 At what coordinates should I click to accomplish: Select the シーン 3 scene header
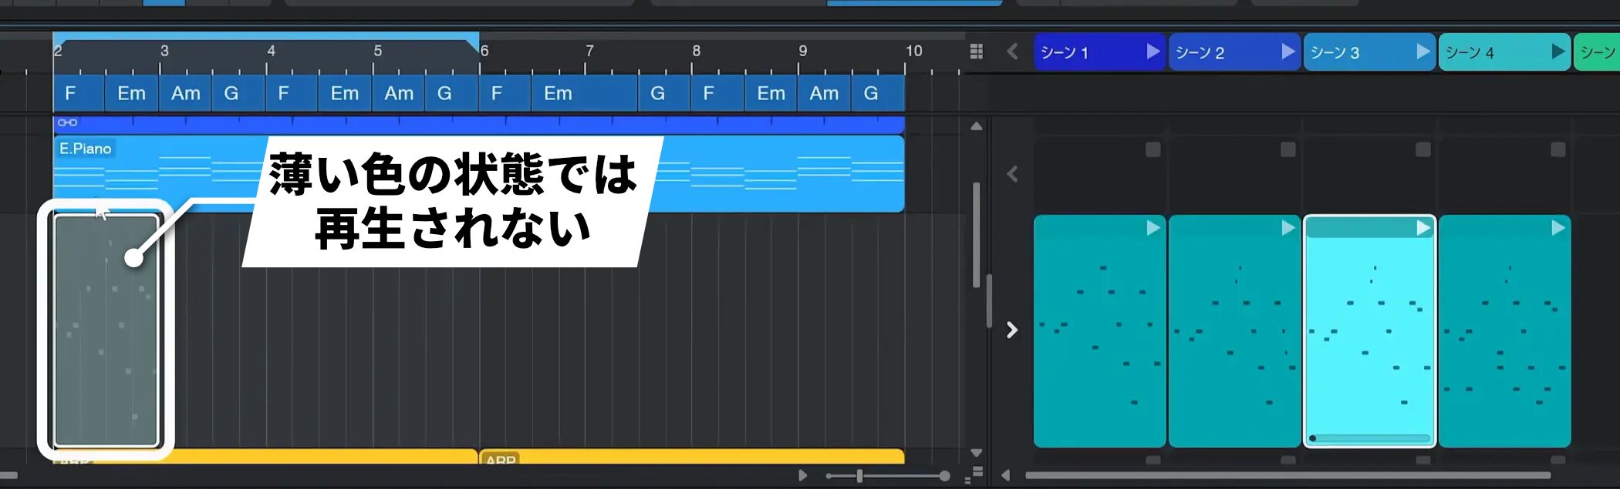click(1358, 52)
